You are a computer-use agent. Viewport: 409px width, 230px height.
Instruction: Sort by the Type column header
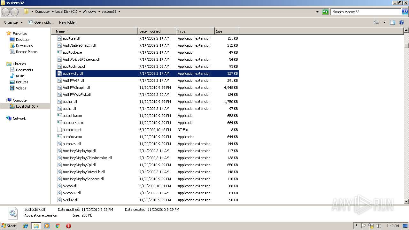coord(195,31)
